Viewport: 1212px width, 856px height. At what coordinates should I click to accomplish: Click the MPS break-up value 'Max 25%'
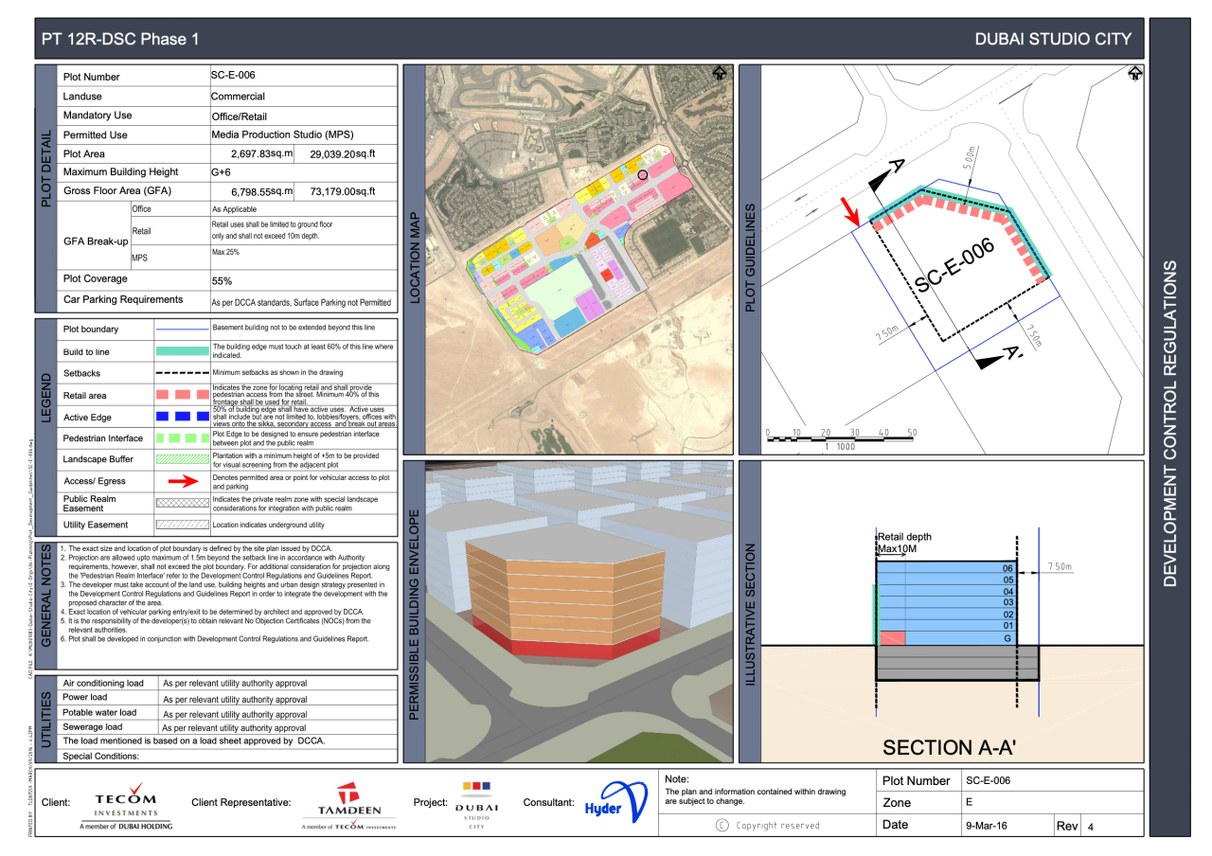[226, 252]
